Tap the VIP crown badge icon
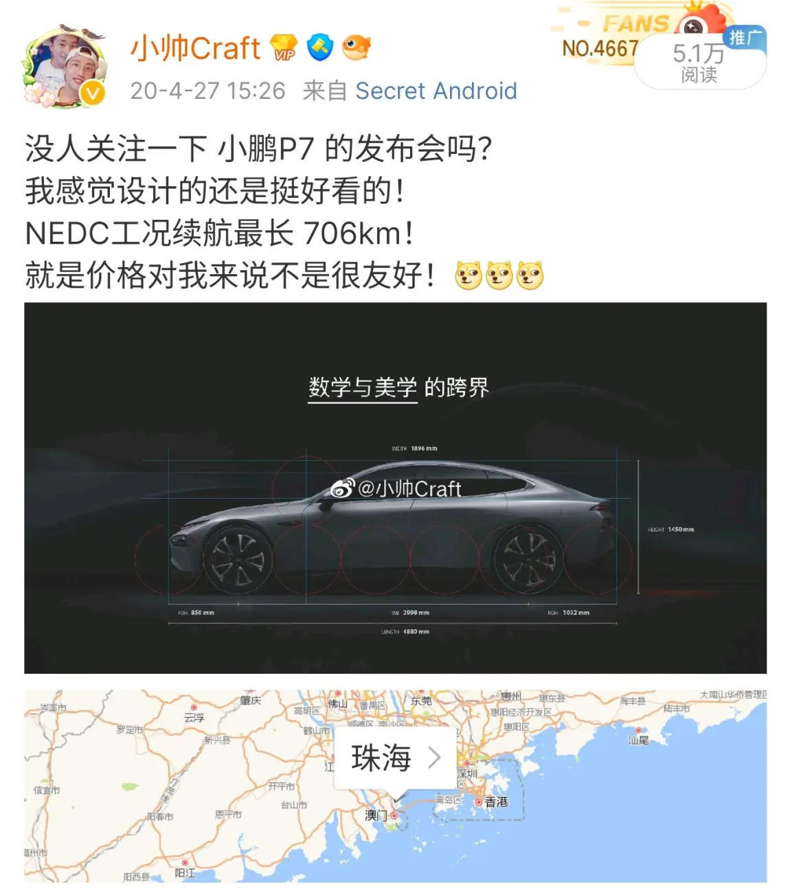This screenshot has height=893, width=790. (284, 48)
